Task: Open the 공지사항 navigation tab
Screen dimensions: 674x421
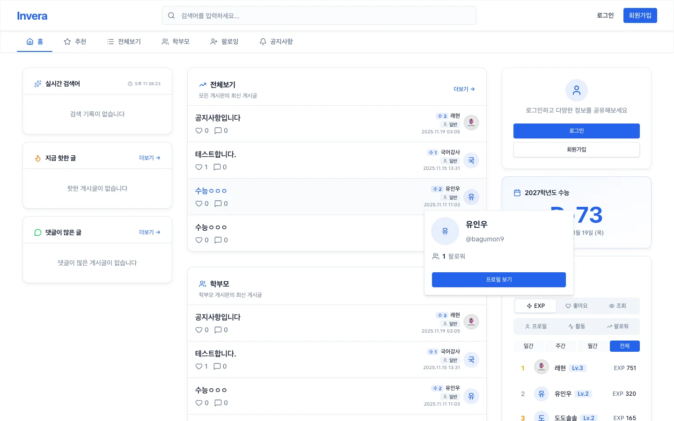Action: click(276, 42)
